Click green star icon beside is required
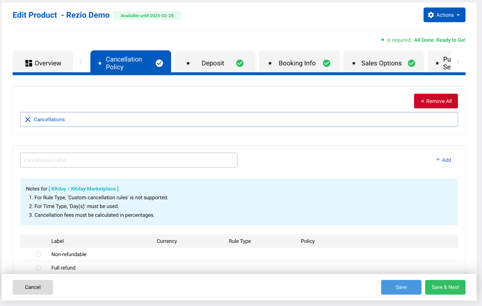482x306 pixels. click(x=383, y=40)
